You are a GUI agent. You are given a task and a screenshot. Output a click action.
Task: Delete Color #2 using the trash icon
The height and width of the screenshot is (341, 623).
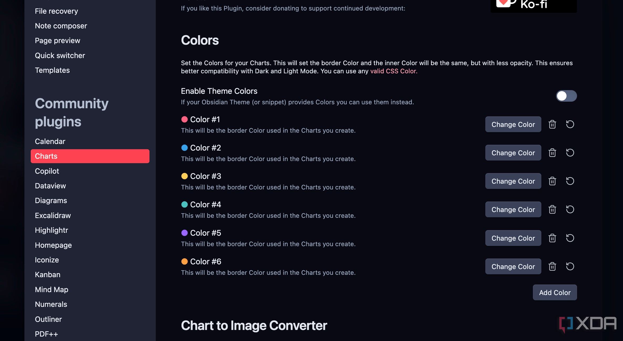[x=552, y=153]
